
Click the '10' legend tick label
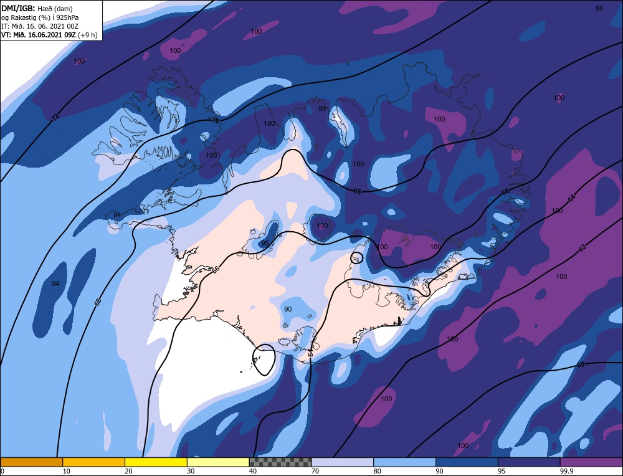[67, 471]
